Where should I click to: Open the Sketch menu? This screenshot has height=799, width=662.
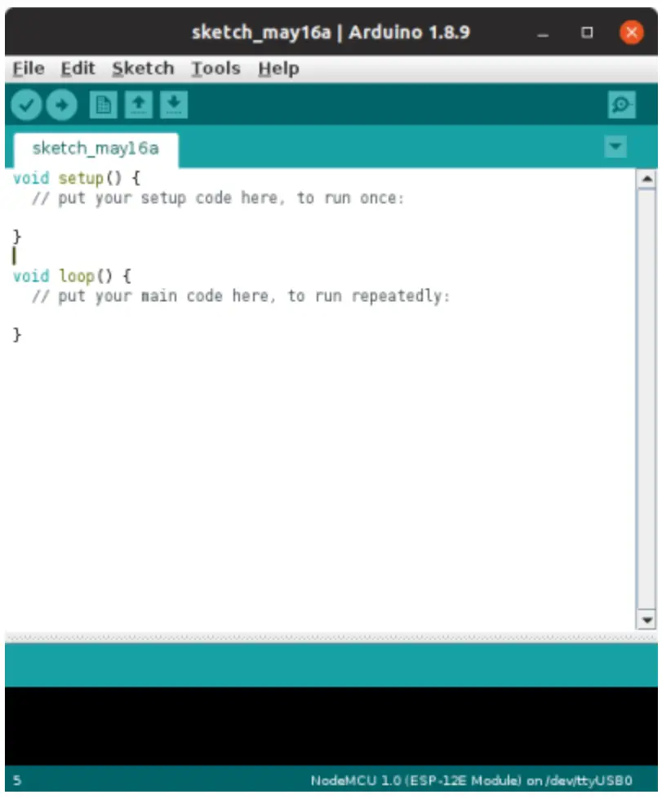pyautogui.click(x=143, y=69)
